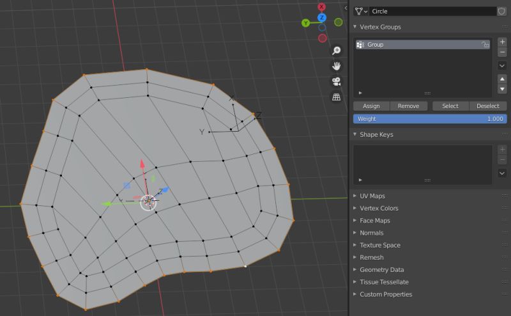This screenshot has width=511, height=316.
Task: Toggle fake user shield icon
Action: point(501,11)
